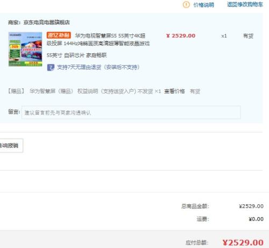Click the merchant name 京东电竞电器旗舰店
The height and width of the screenshot is (248, 269).
[x=47, y=23]
